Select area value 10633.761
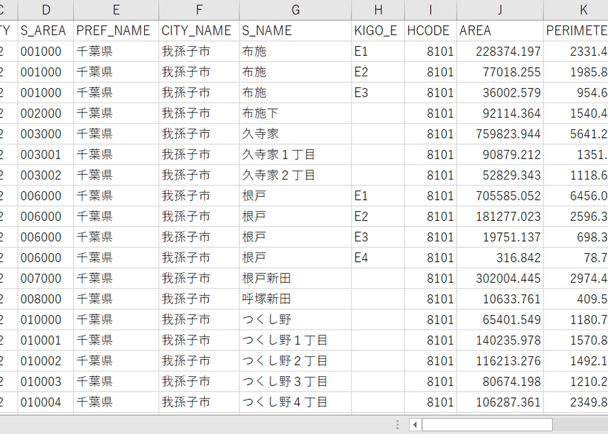 pos(500,299)
